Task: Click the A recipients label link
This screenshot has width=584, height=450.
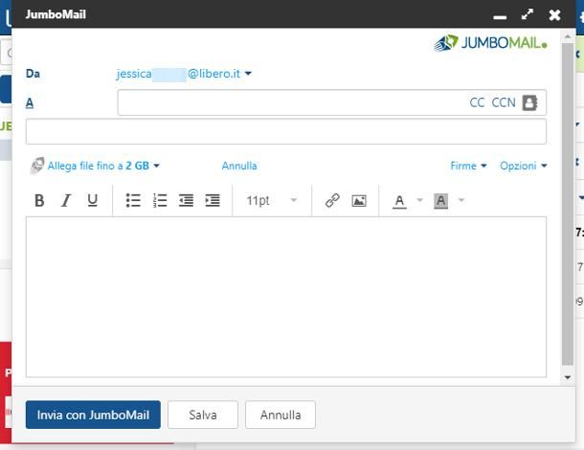Action: 30,102
